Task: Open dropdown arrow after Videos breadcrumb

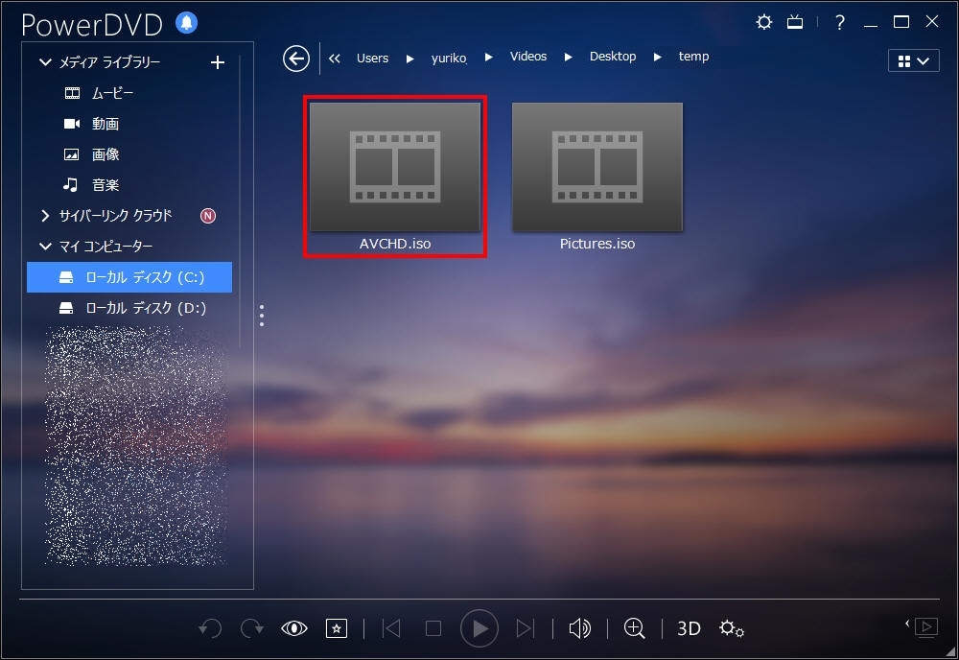Action: click(x=568, y=57)
